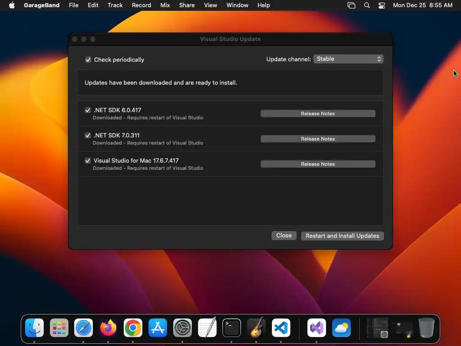Open the Record menu

pyautogui.click(x=141, y=5)
